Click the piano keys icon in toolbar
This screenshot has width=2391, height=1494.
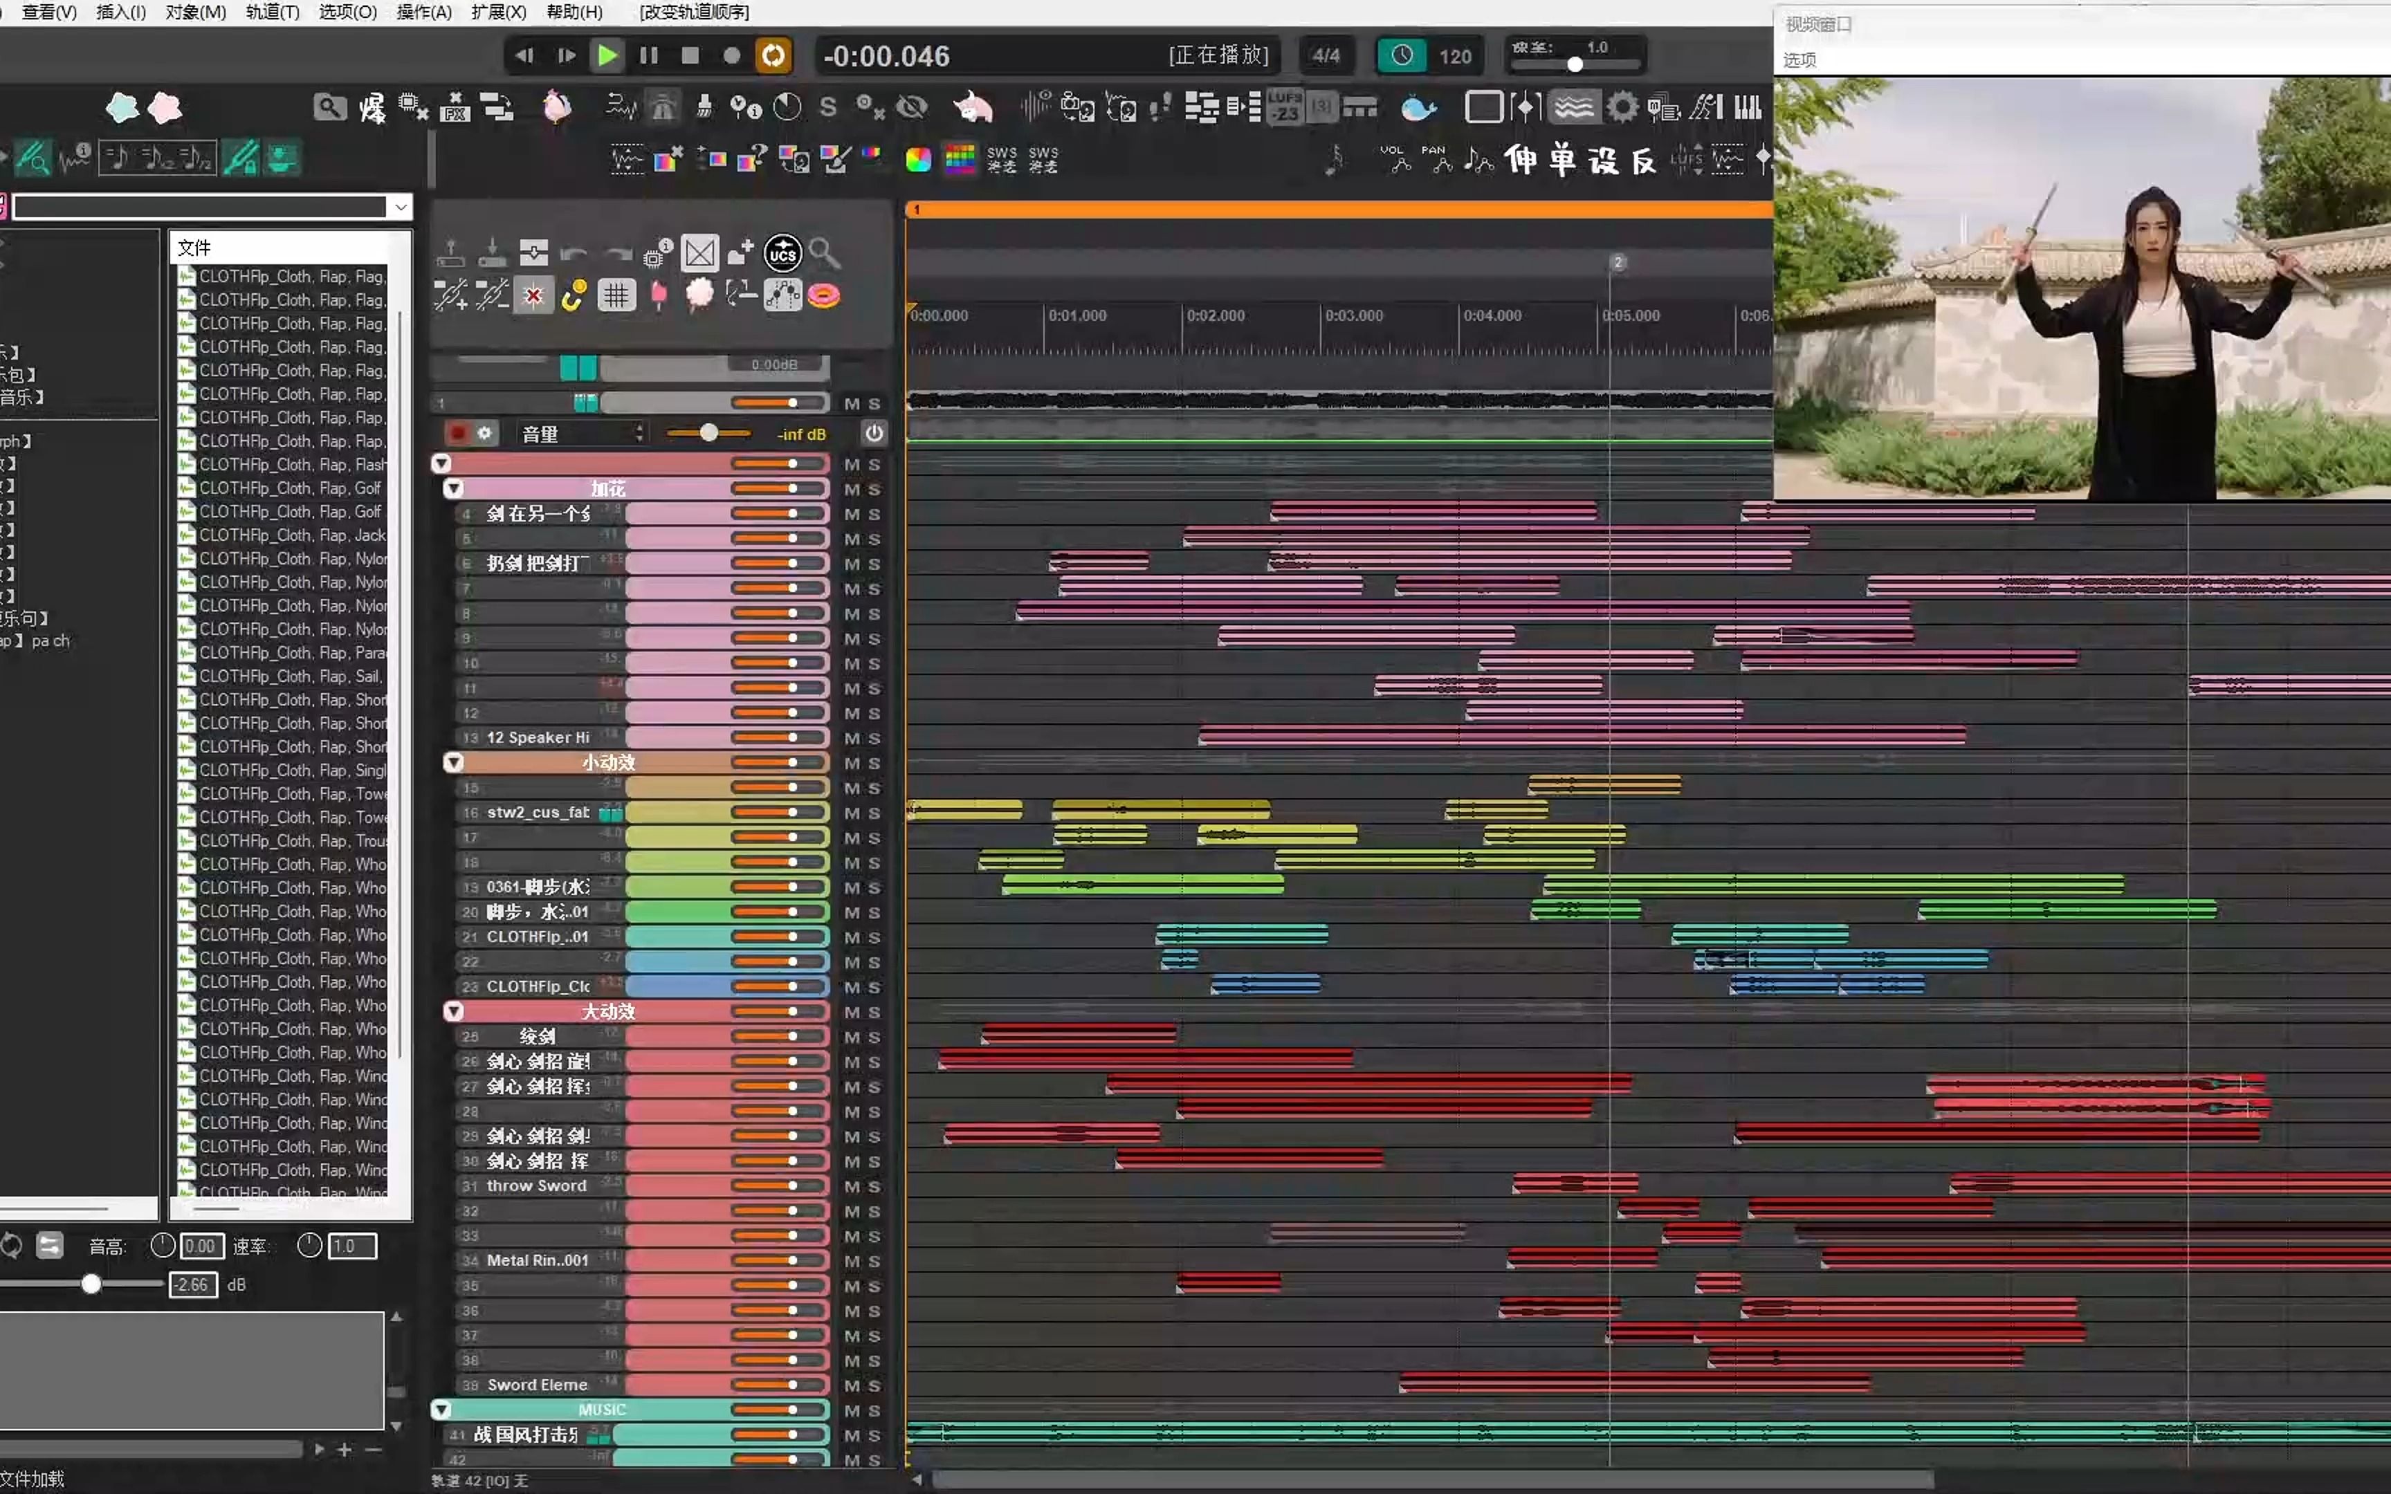[1748, 107]
